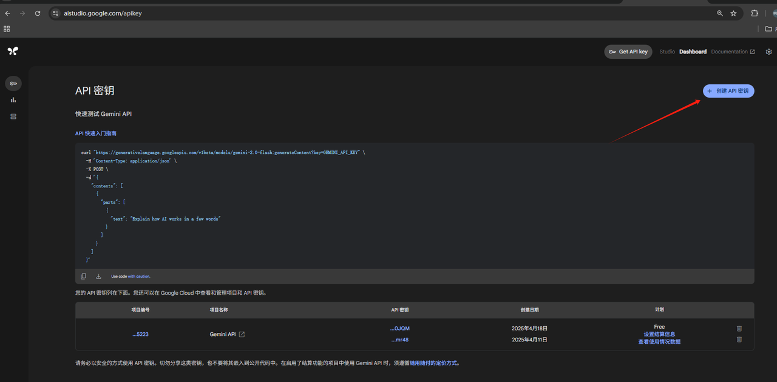Open the 随用随付的定价方式 link
Screen dimensions: 777x382
435,363
